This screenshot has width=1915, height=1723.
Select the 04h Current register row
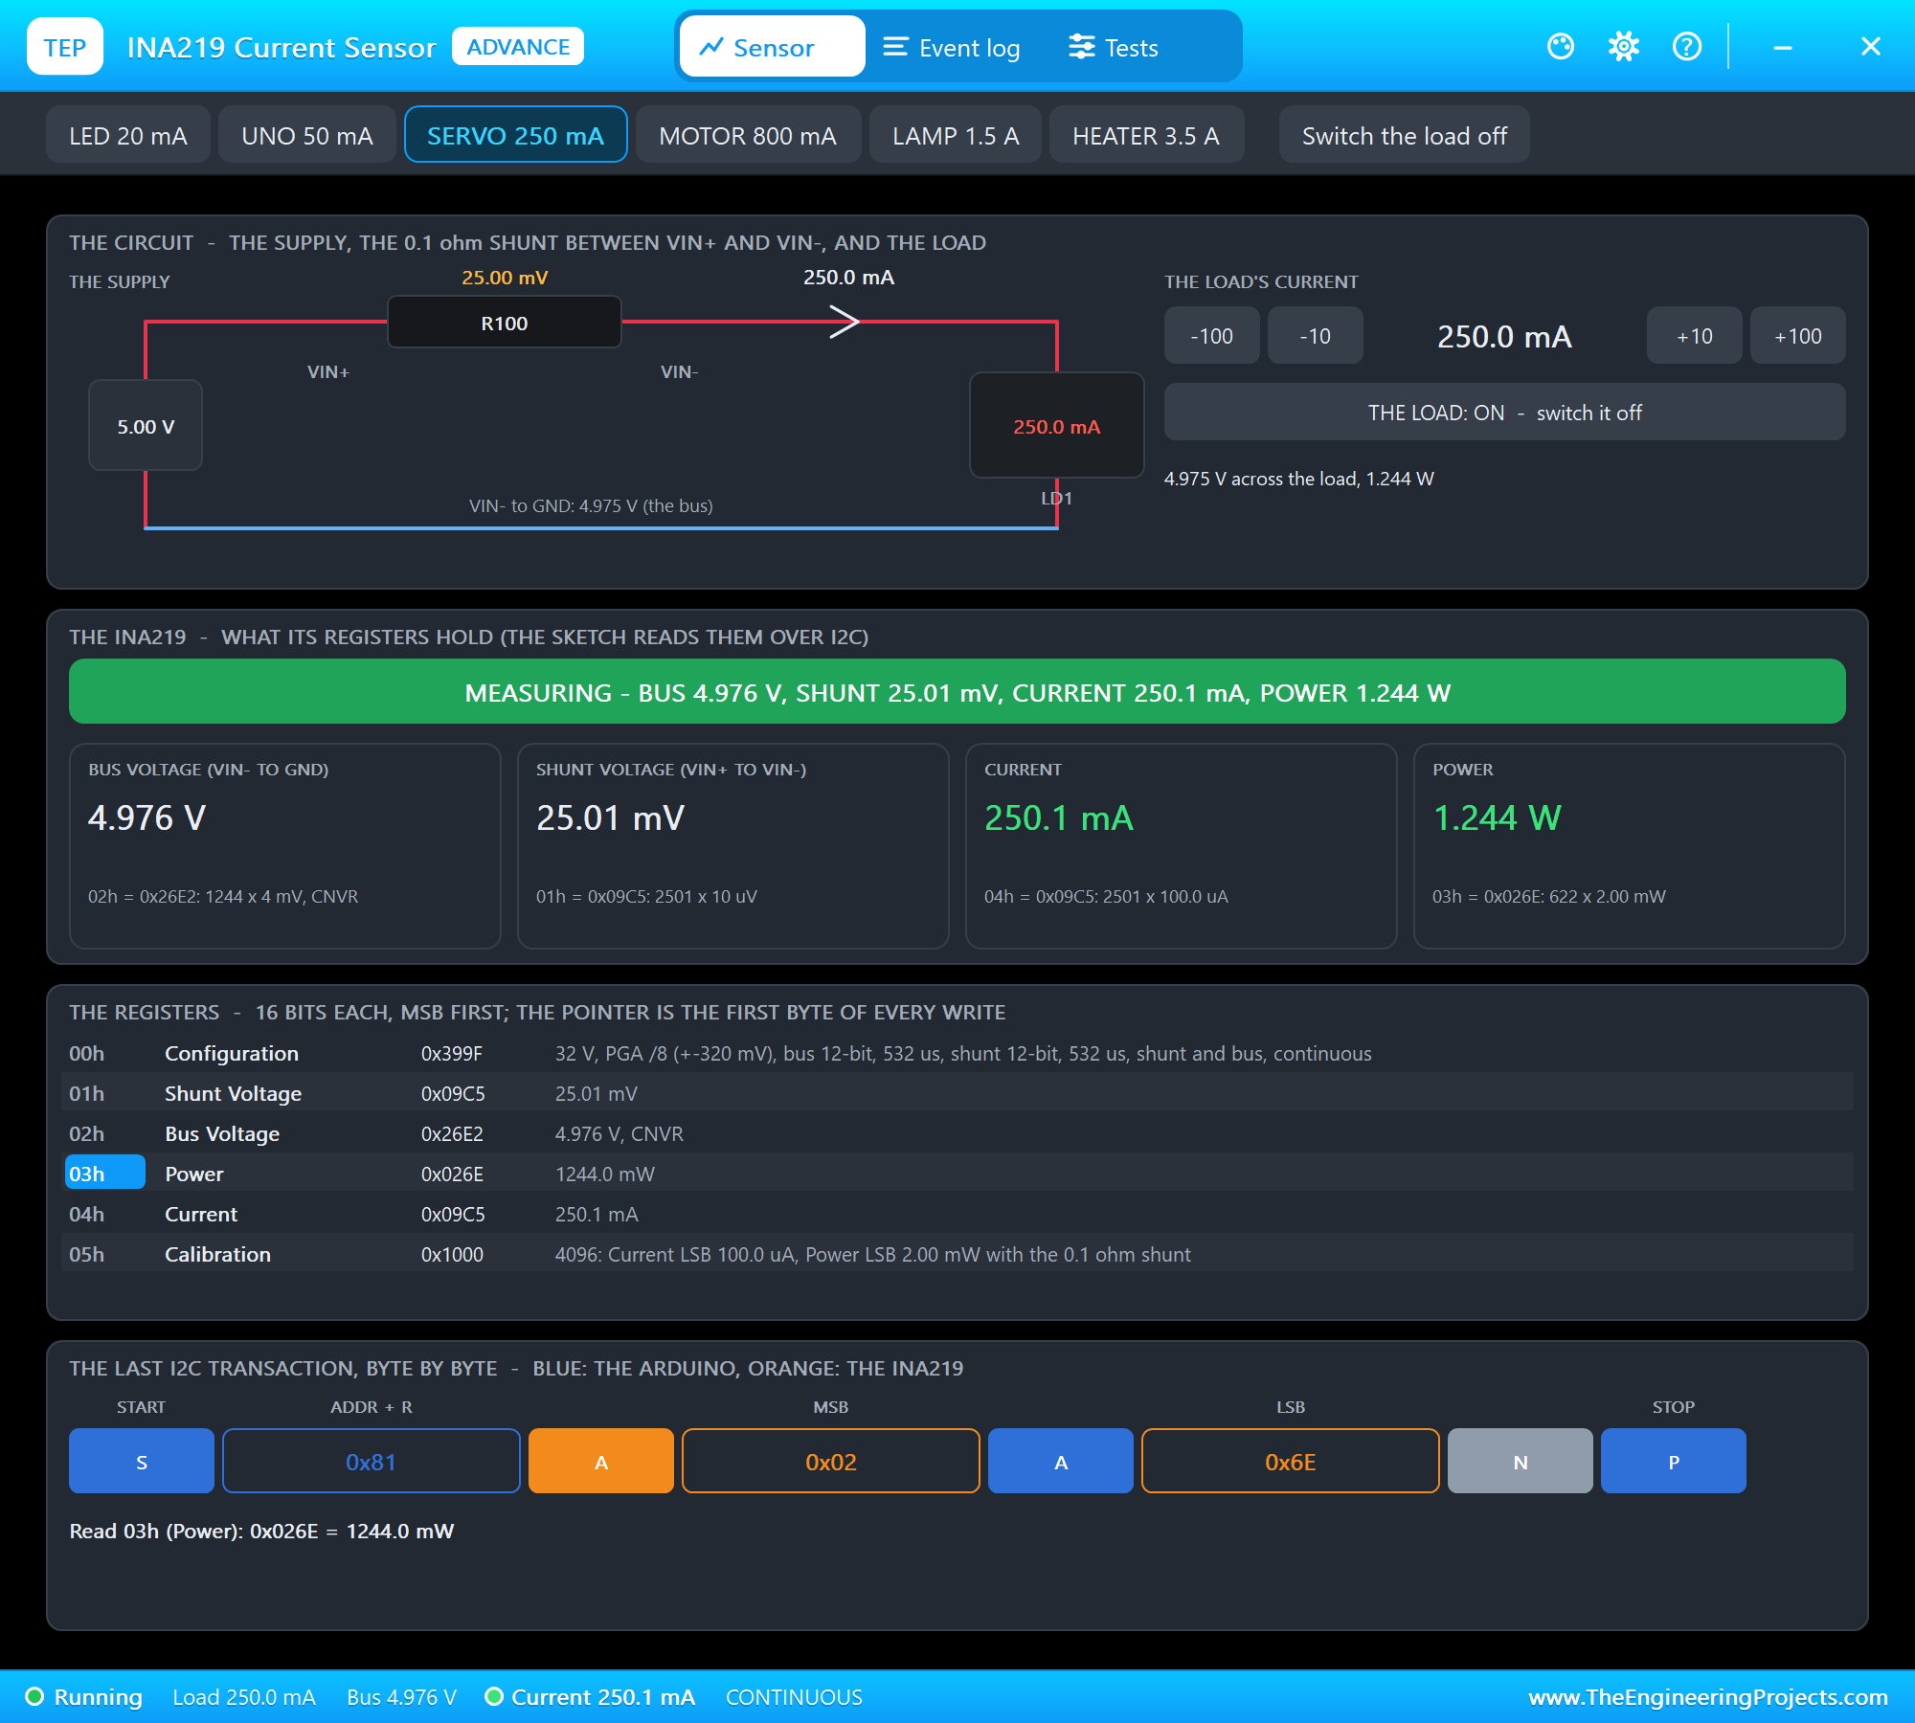(959, 1214)
